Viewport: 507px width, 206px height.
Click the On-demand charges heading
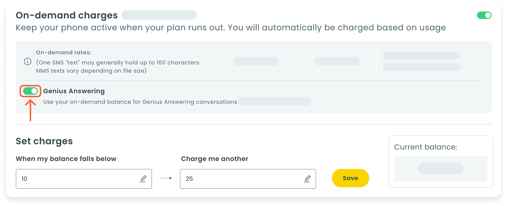click(67, 16)
